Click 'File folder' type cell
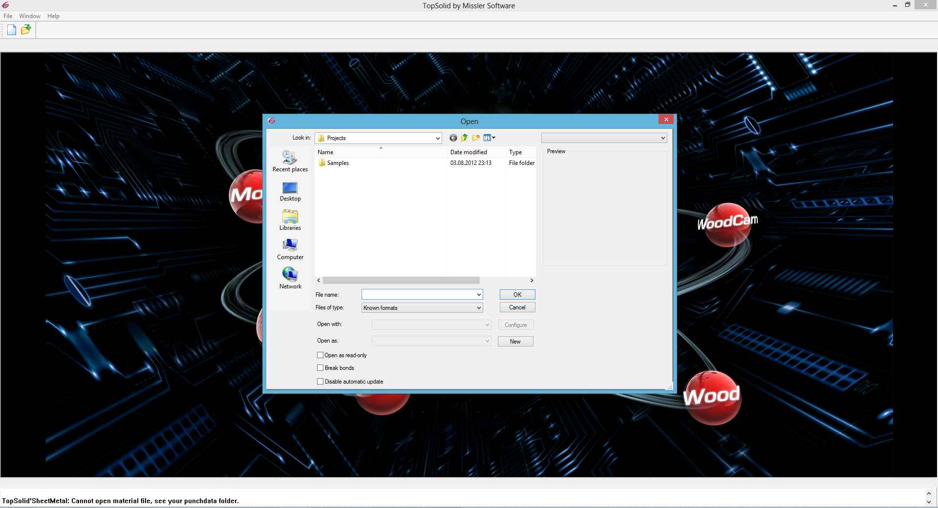Viewport: 938px width, 508px height. [x=522, y=163]
